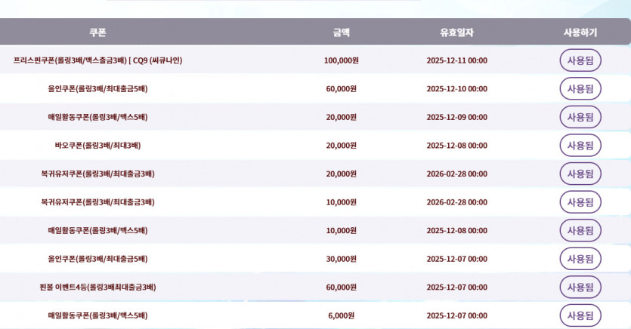This screenshot has height=329, width=631.
Task: Select 사용됨 for 복귀유저쿠폰 10,000원 row
Action: 580,202
